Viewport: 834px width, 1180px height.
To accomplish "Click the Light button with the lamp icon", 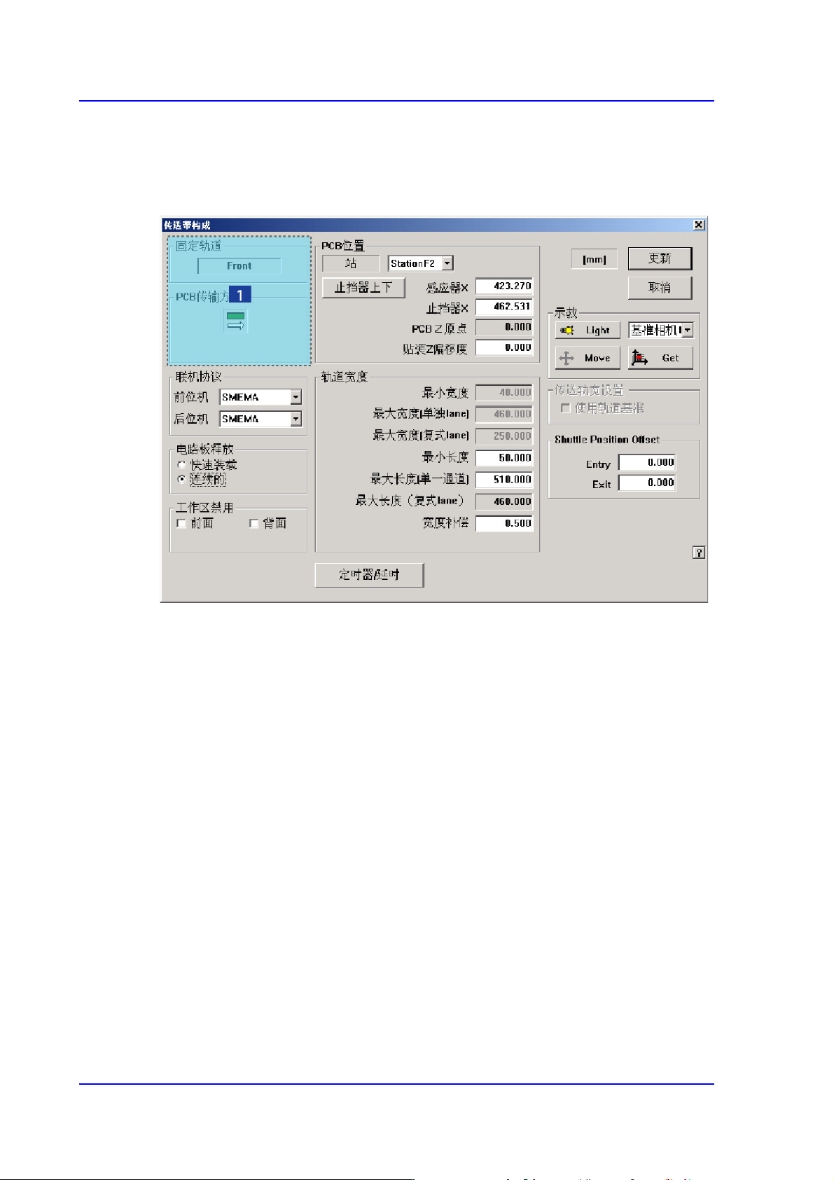I will click(588, 330).
